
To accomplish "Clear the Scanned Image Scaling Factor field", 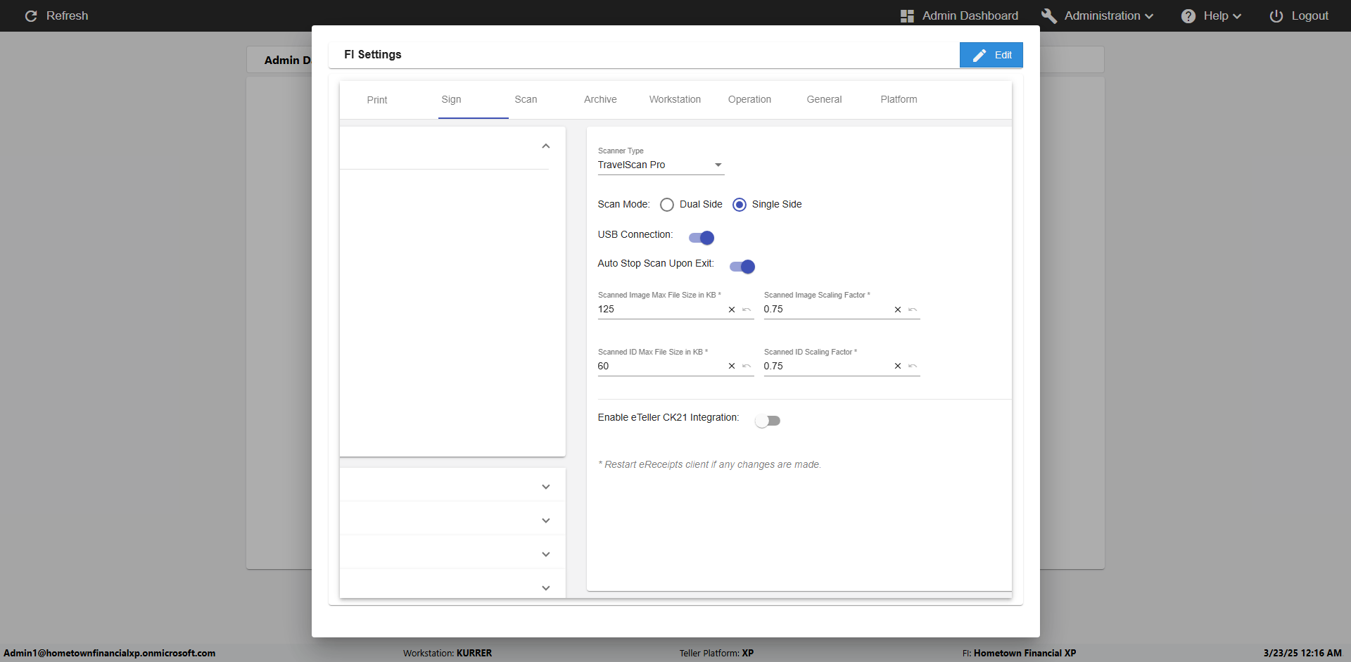I will click(x=897, y=310).
